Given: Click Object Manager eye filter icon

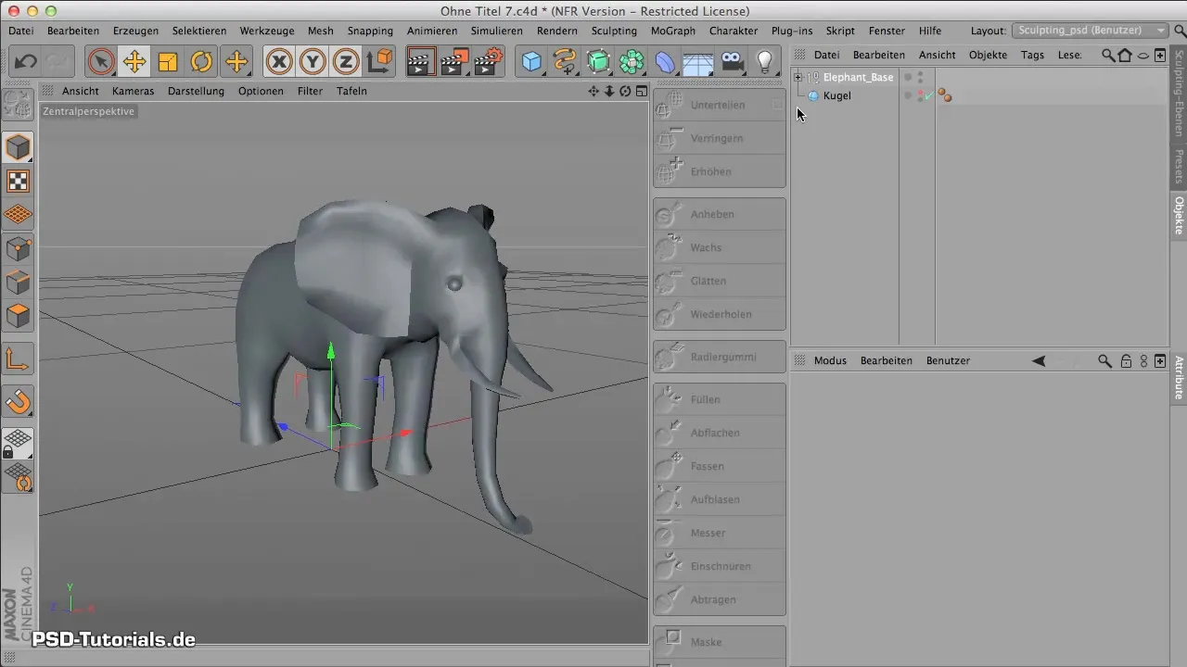Looking at the screenshot, I should tap(1143, 56).
